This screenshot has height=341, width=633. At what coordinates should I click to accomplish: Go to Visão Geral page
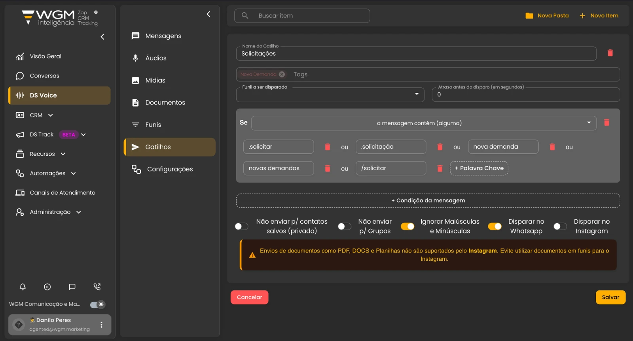pos(45,56)
